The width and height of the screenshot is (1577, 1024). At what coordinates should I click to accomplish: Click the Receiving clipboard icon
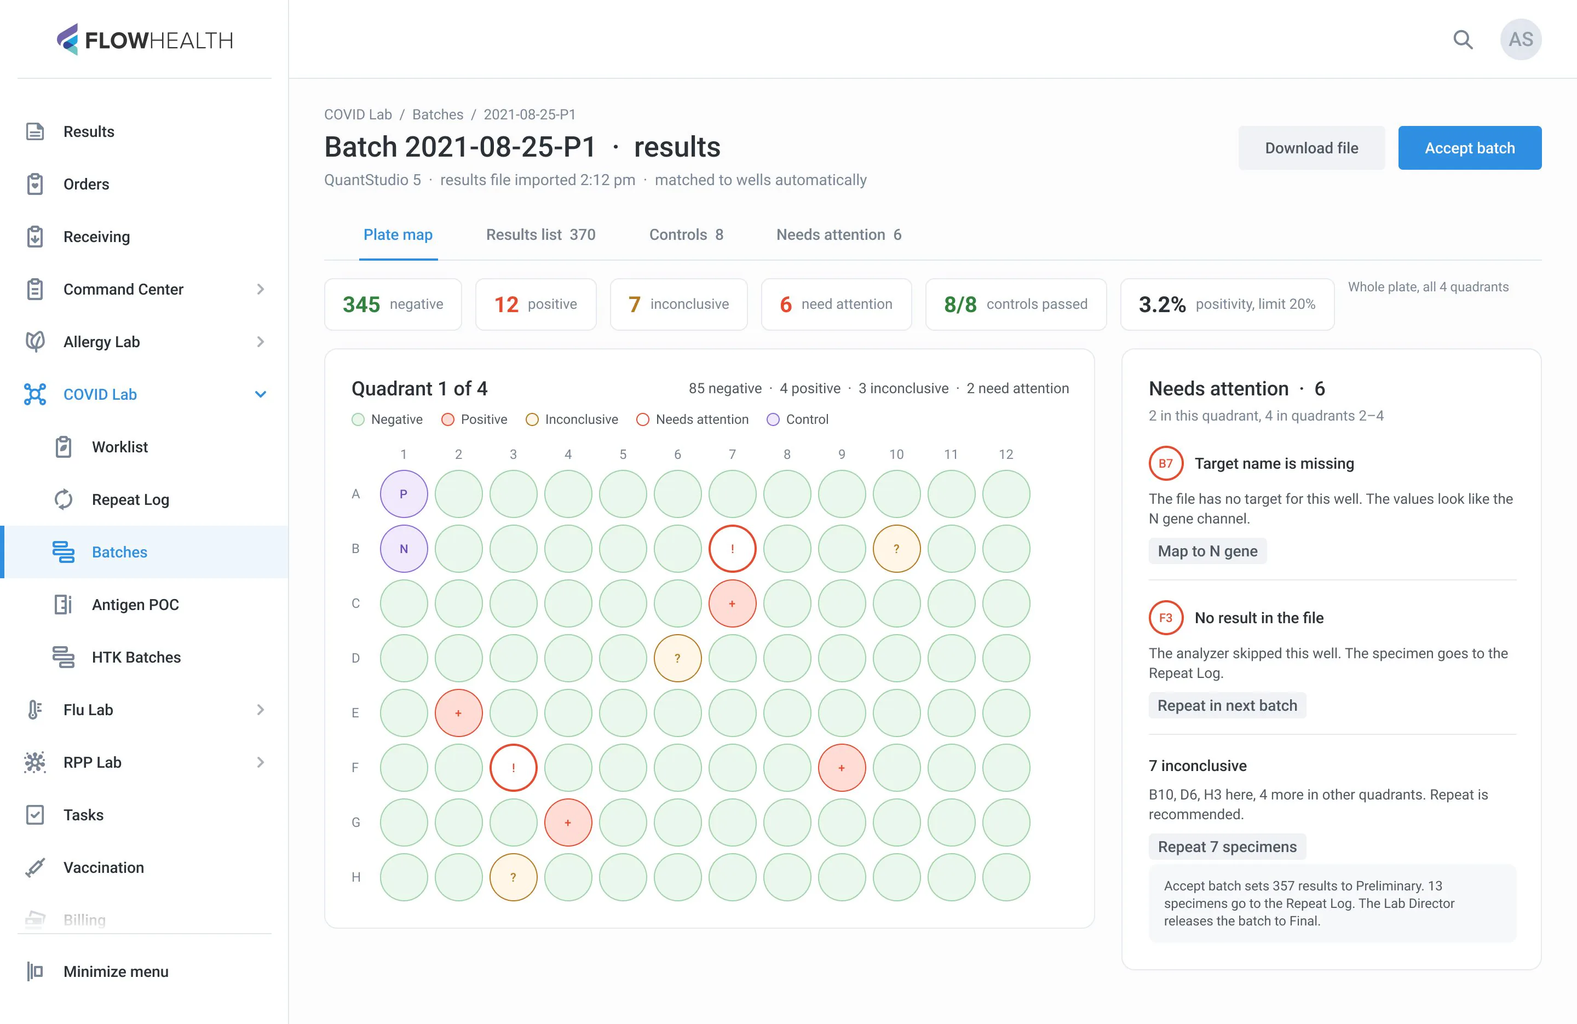click(35, 237)
